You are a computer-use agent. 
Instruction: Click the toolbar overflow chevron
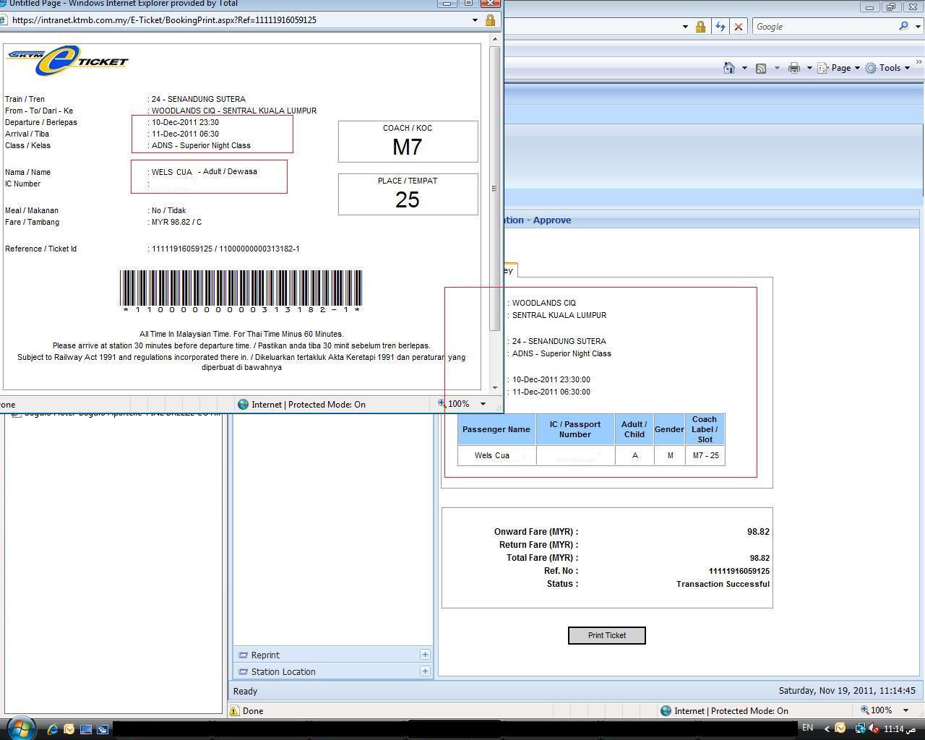[x=918, y=63]
